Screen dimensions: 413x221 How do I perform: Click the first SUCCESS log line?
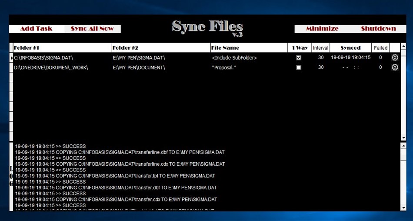click(x=50, y=146)
